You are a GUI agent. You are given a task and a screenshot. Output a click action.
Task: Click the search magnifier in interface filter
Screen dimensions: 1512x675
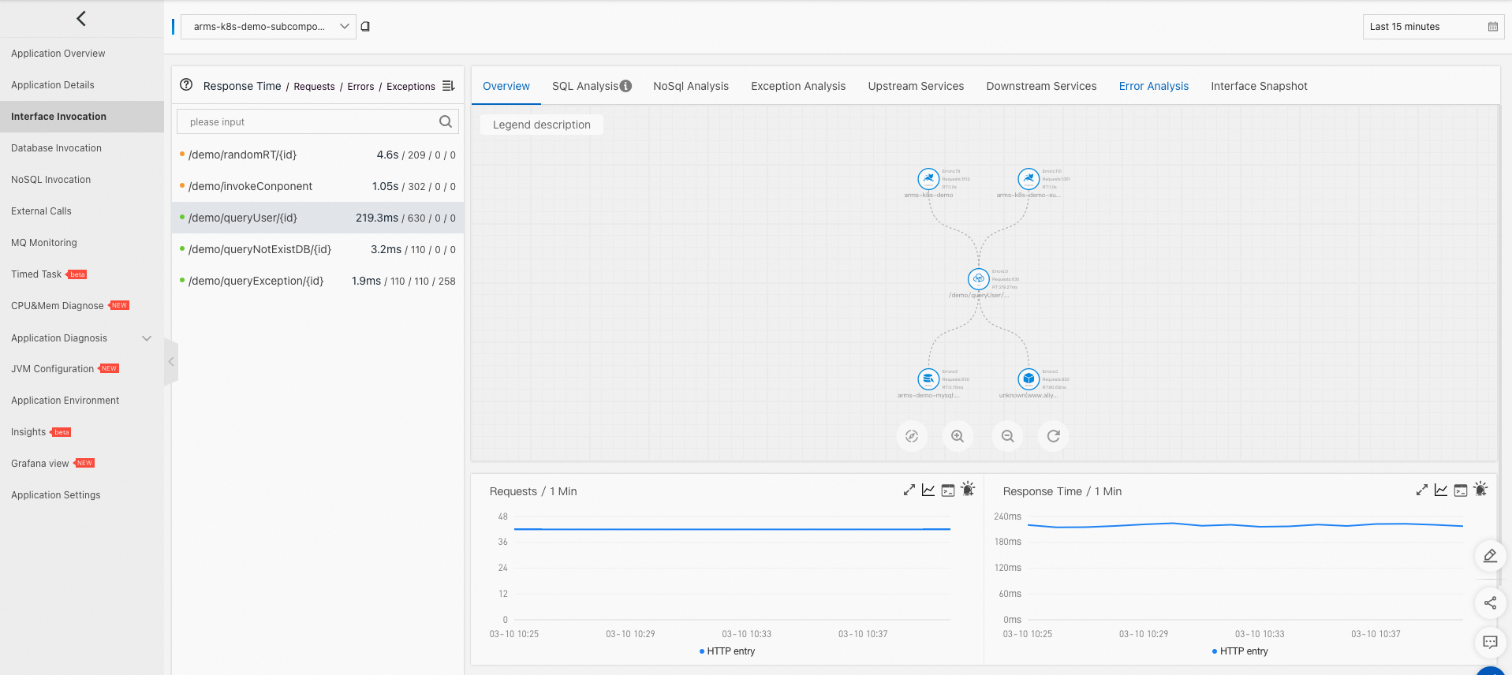coord(446,121)
